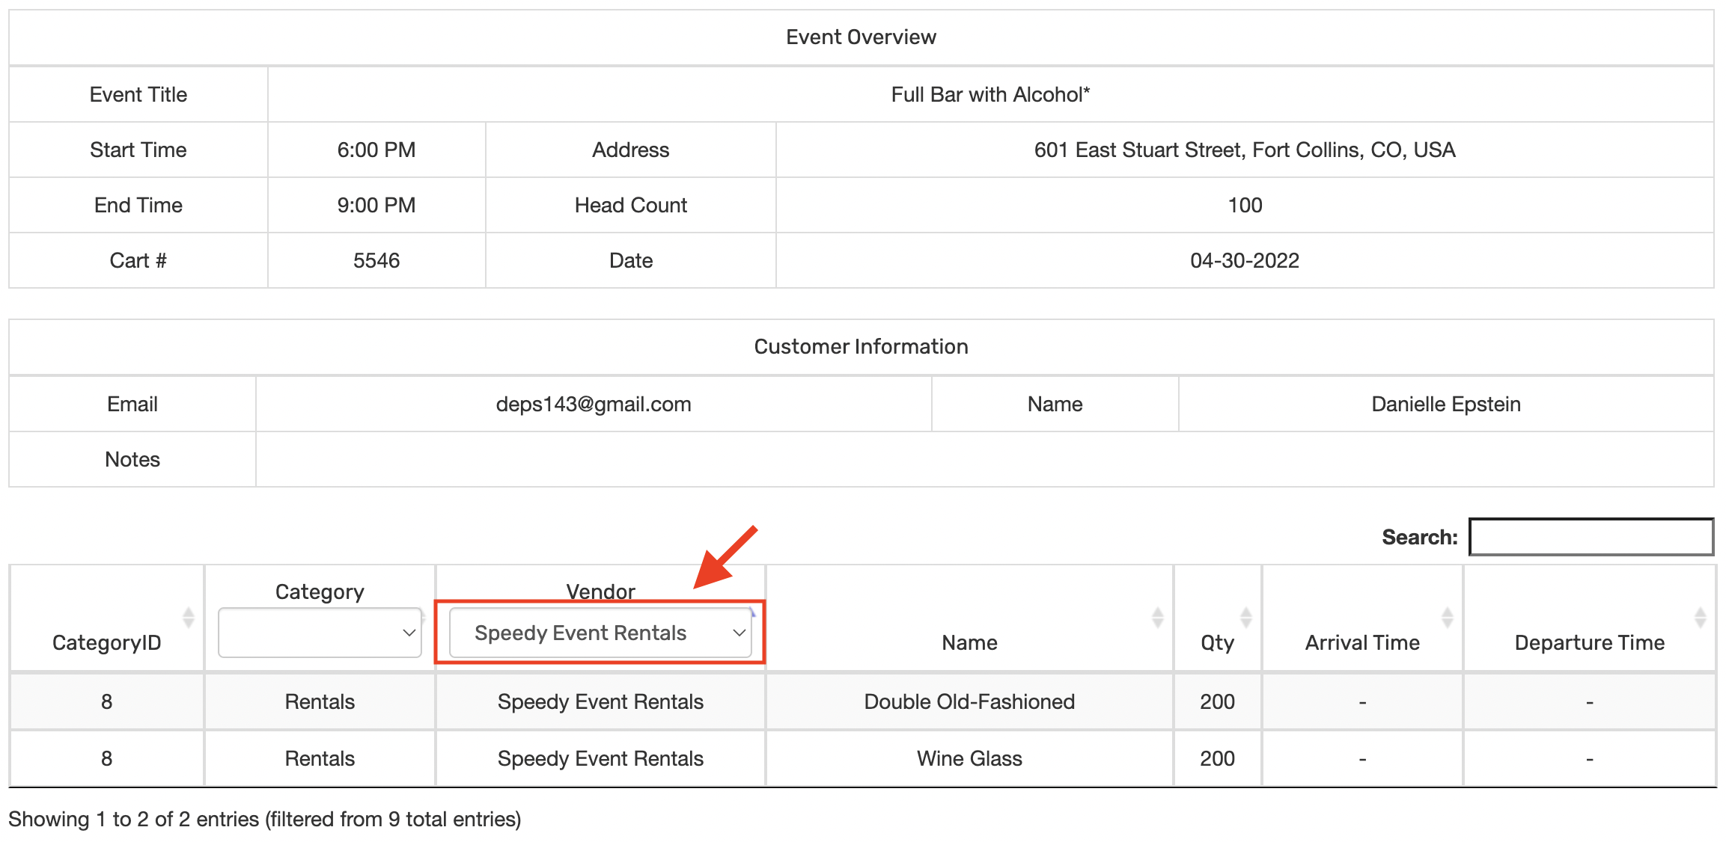1726x842 pixels.
Task: Open the Category filter dropdown
Action: 320,633
